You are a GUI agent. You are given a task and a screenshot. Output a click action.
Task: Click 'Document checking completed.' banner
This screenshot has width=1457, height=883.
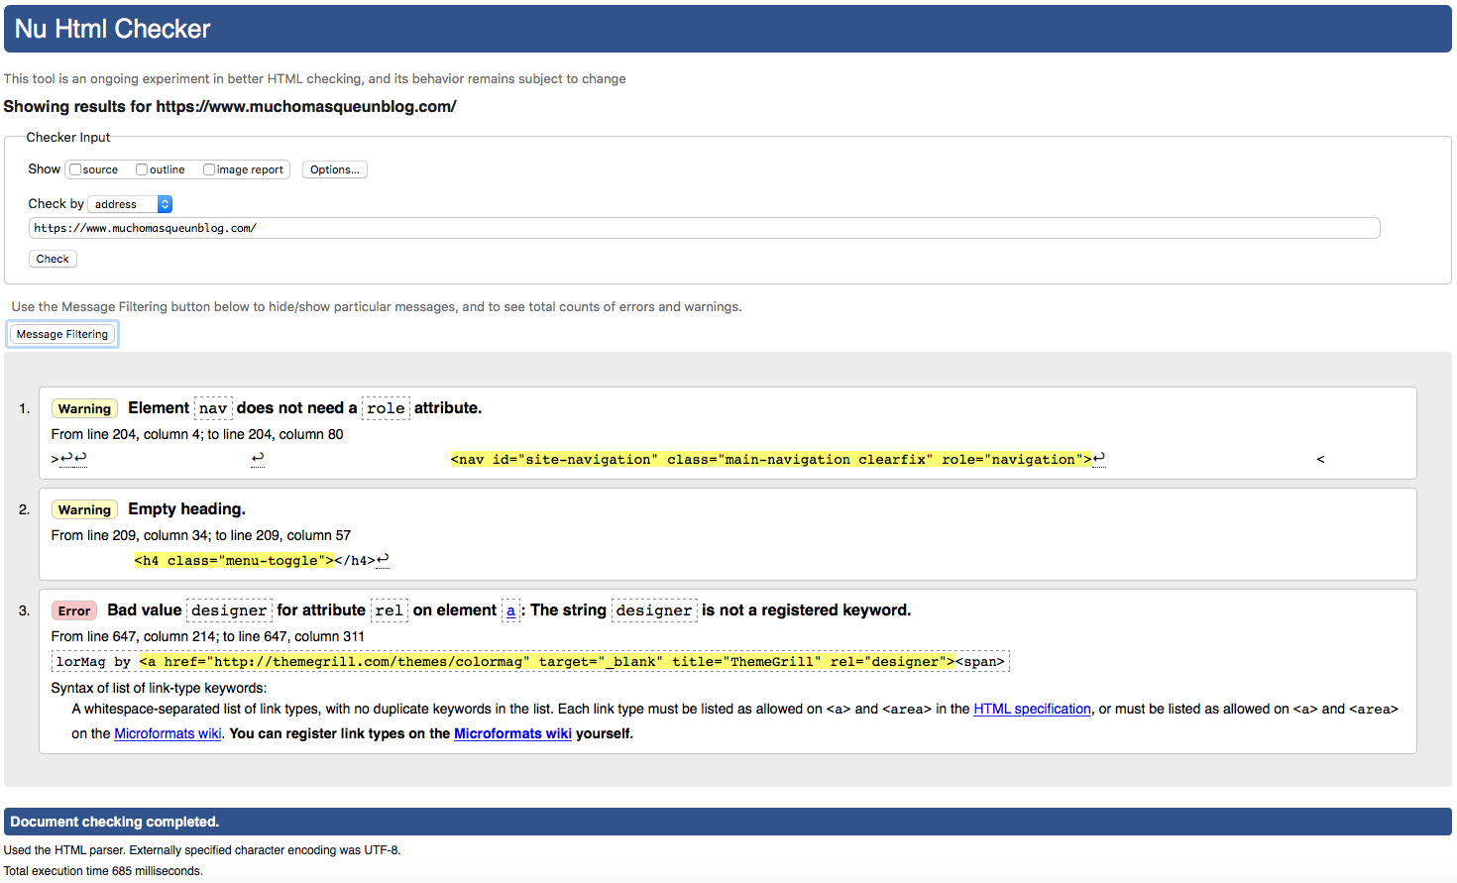728,822
